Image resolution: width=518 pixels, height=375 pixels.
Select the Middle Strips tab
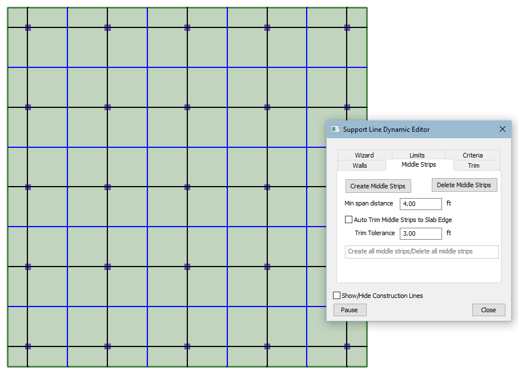(x=419, y=165)
